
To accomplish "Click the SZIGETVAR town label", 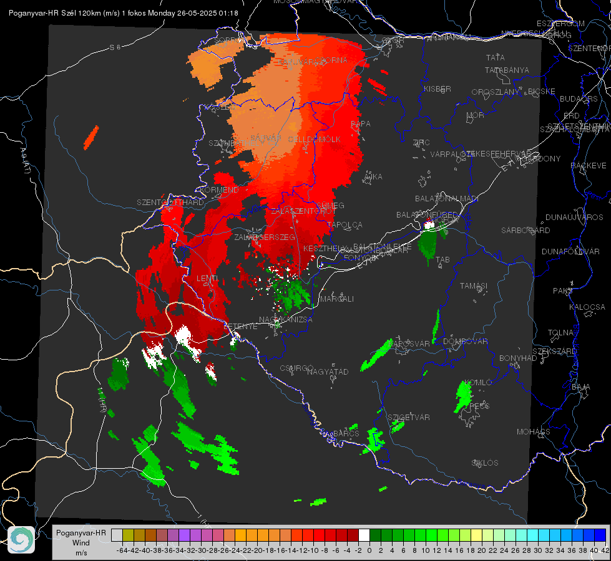I will 409,417.
